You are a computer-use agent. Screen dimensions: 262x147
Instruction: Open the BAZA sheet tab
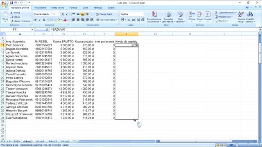(17, 141)
